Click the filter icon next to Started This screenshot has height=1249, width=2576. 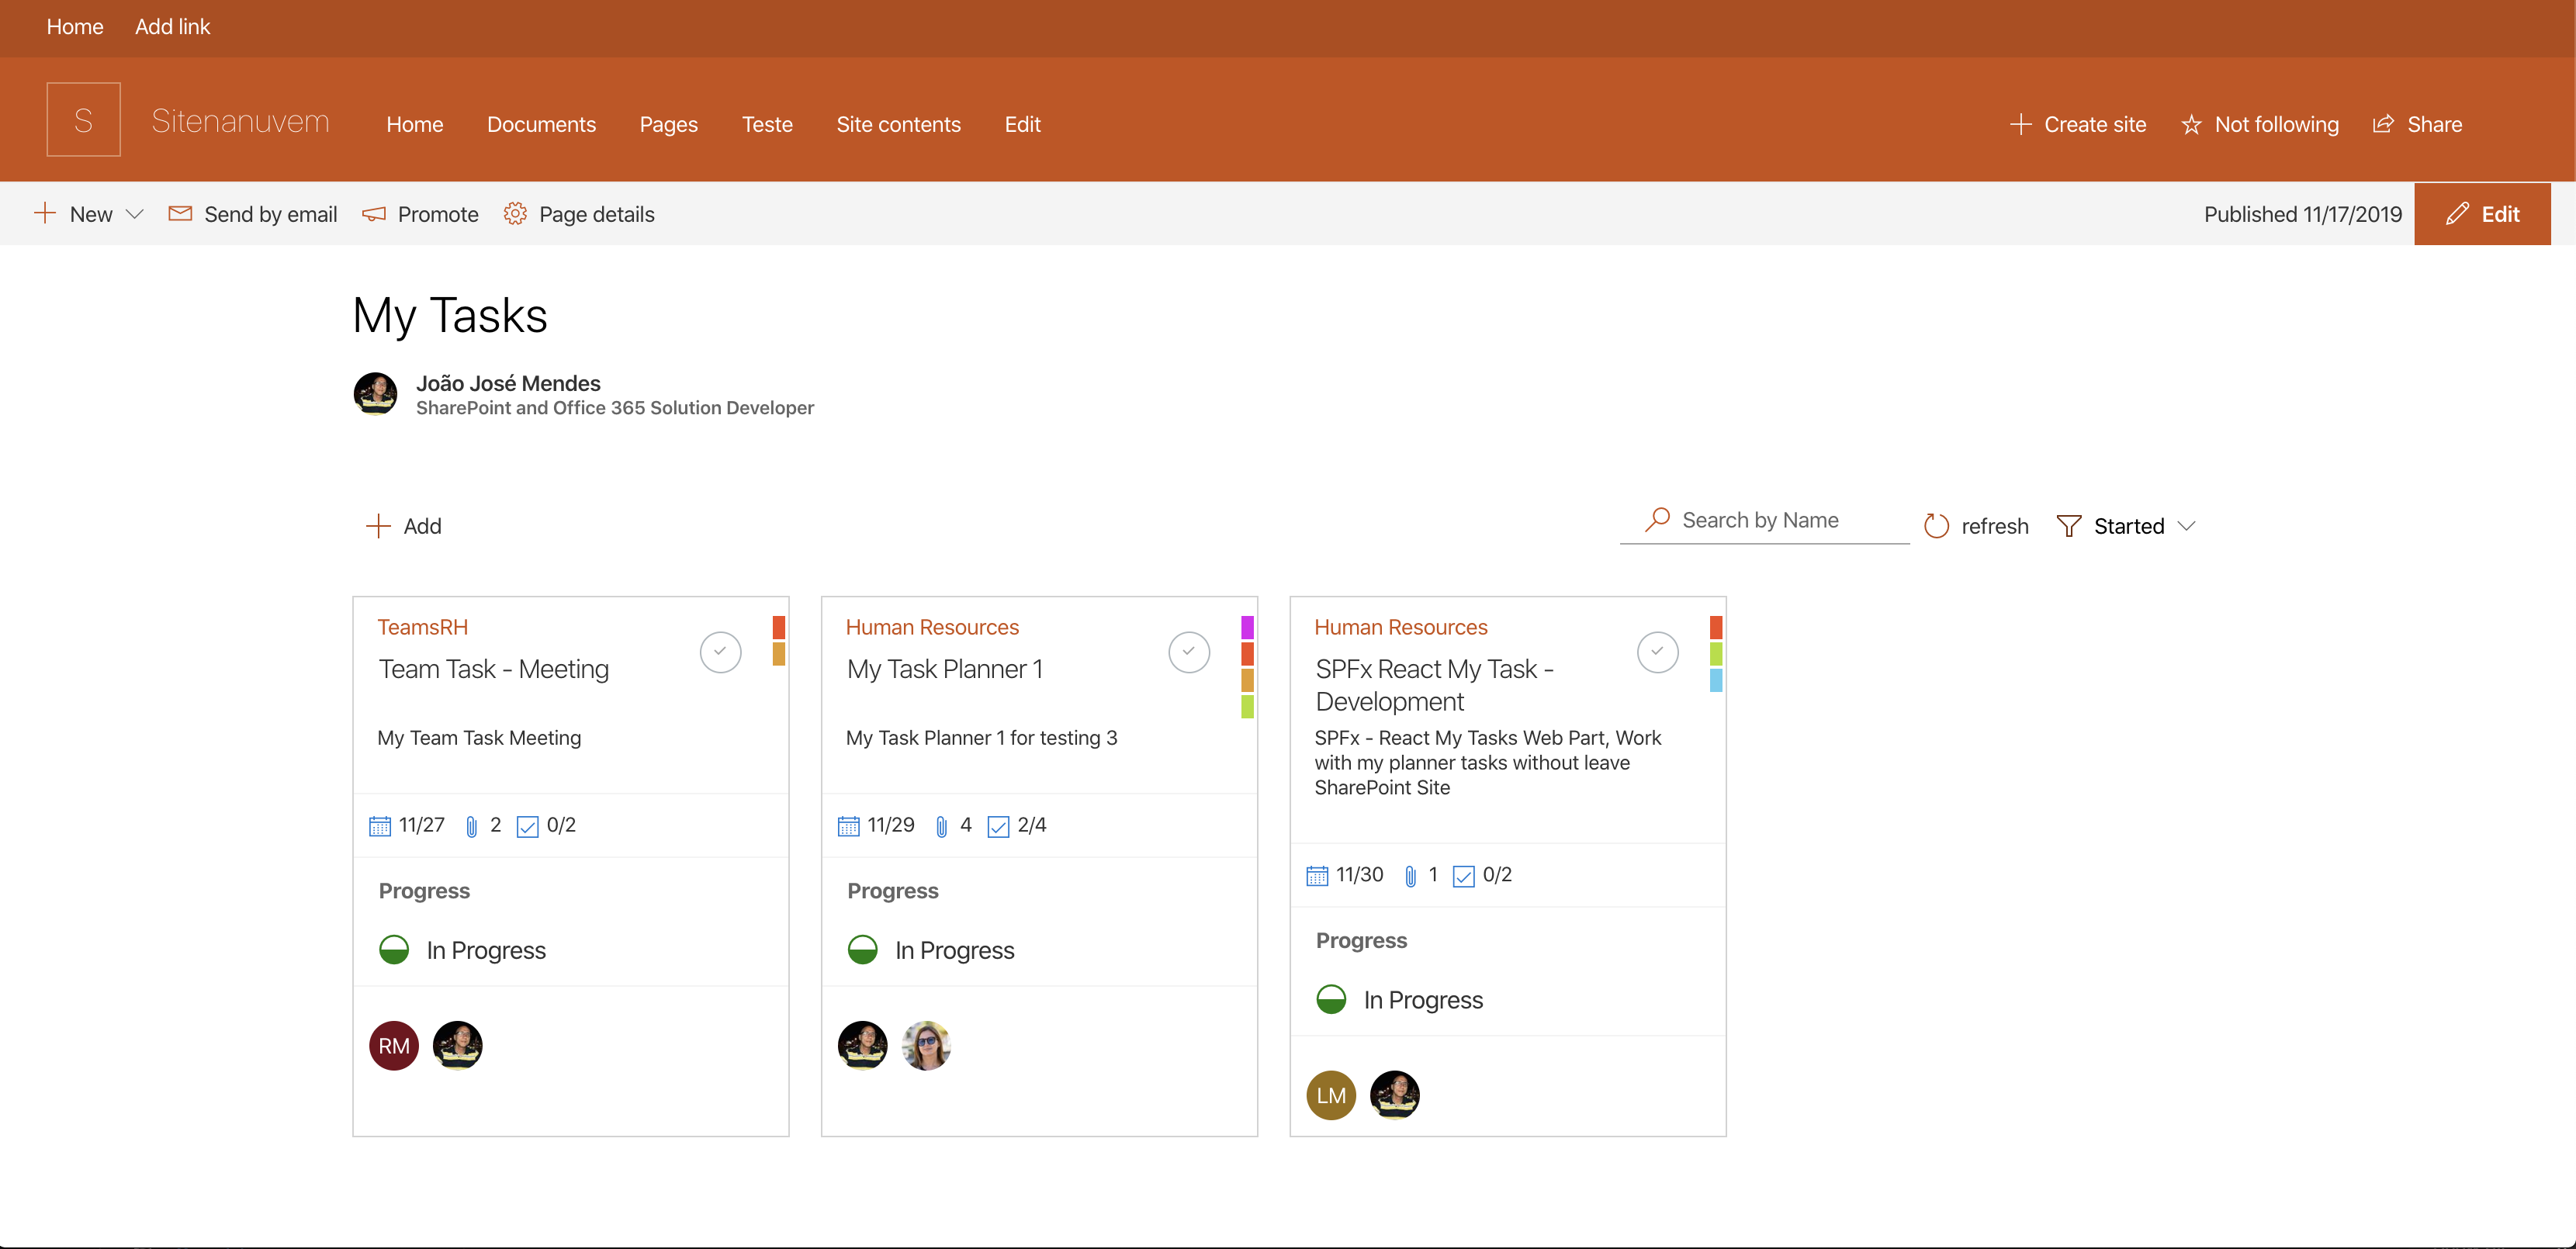(2069, 526)
